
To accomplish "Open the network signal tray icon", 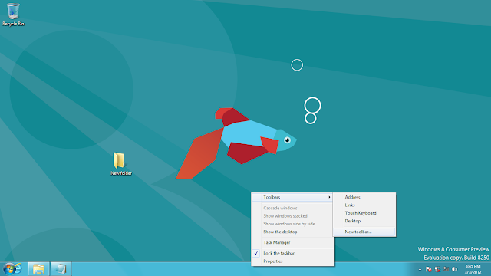I will 447,269.
